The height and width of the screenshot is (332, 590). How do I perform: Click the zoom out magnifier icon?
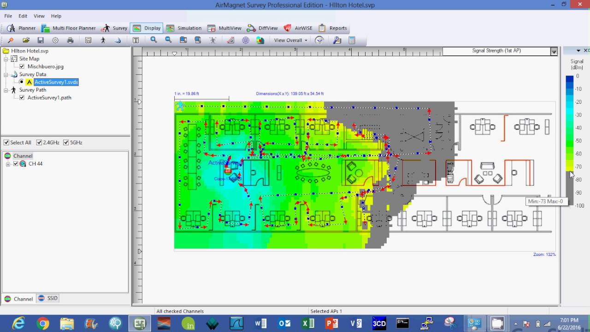click(x=169, y=40)
